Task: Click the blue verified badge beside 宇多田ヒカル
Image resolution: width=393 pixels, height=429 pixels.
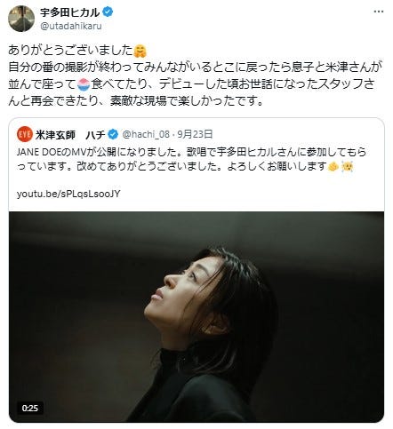Action: [x=108, y=12]
